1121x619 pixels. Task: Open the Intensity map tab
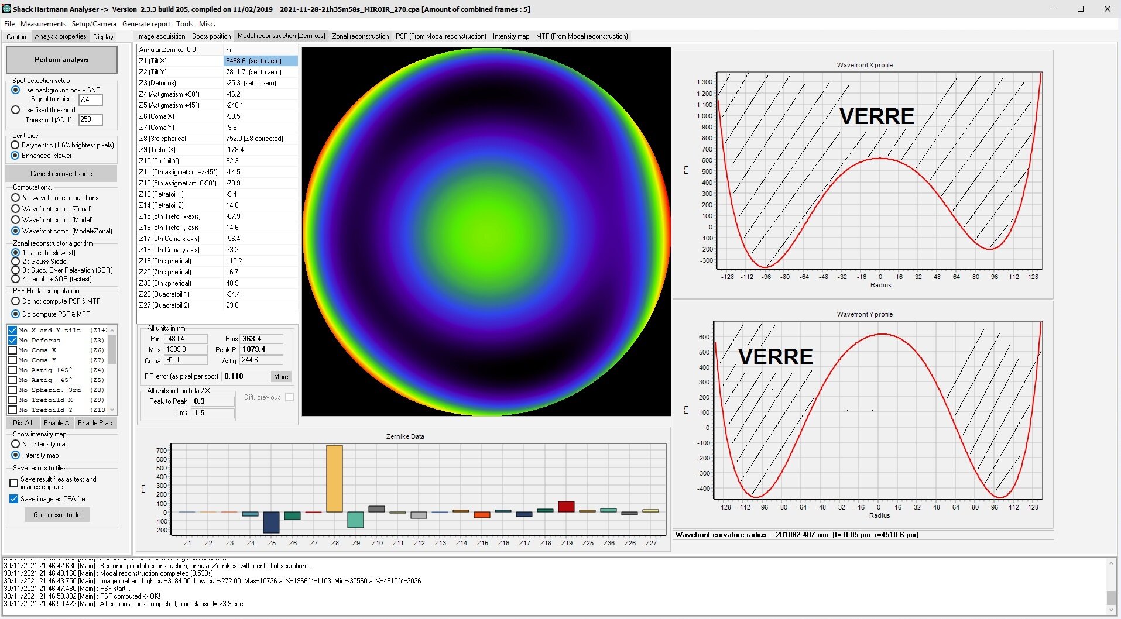tap(511, 36)
